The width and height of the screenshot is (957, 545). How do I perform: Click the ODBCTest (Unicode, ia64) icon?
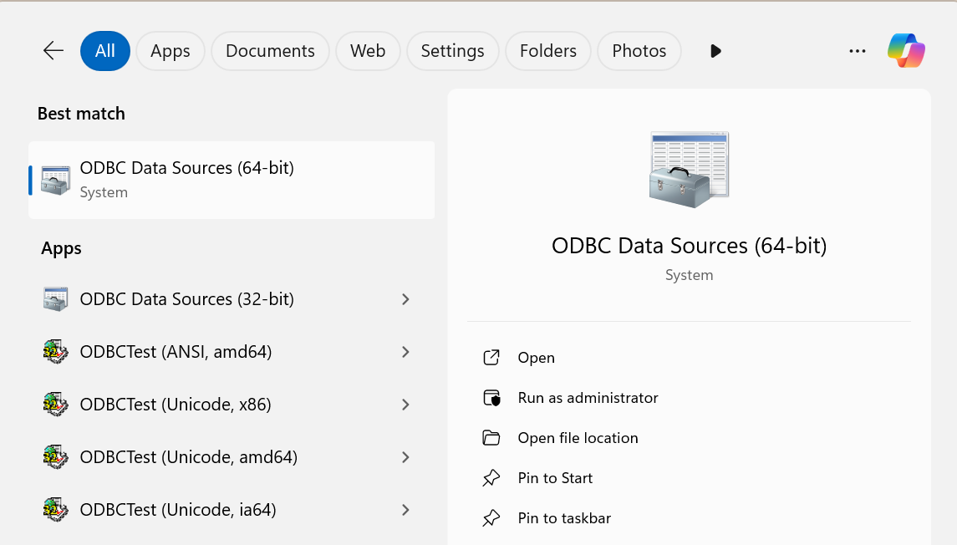(x=55, y=509)
